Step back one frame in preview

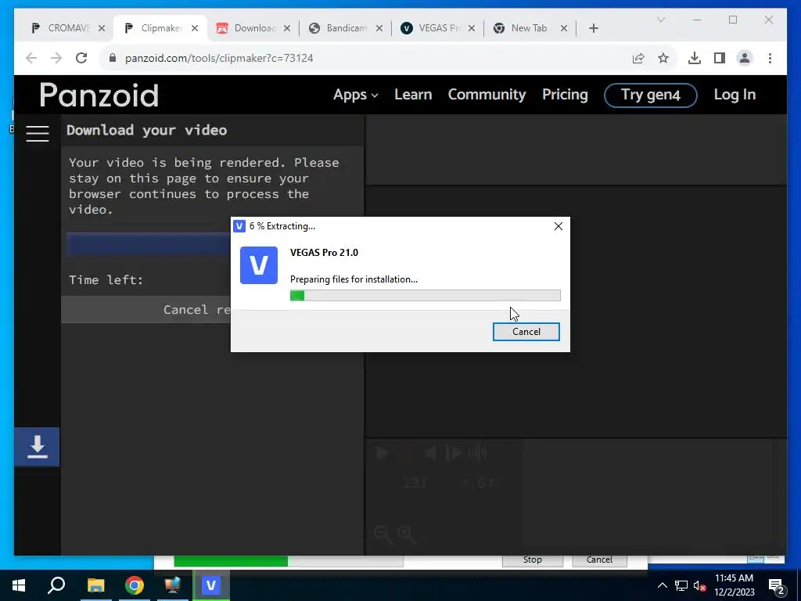[x=431, y=453]
